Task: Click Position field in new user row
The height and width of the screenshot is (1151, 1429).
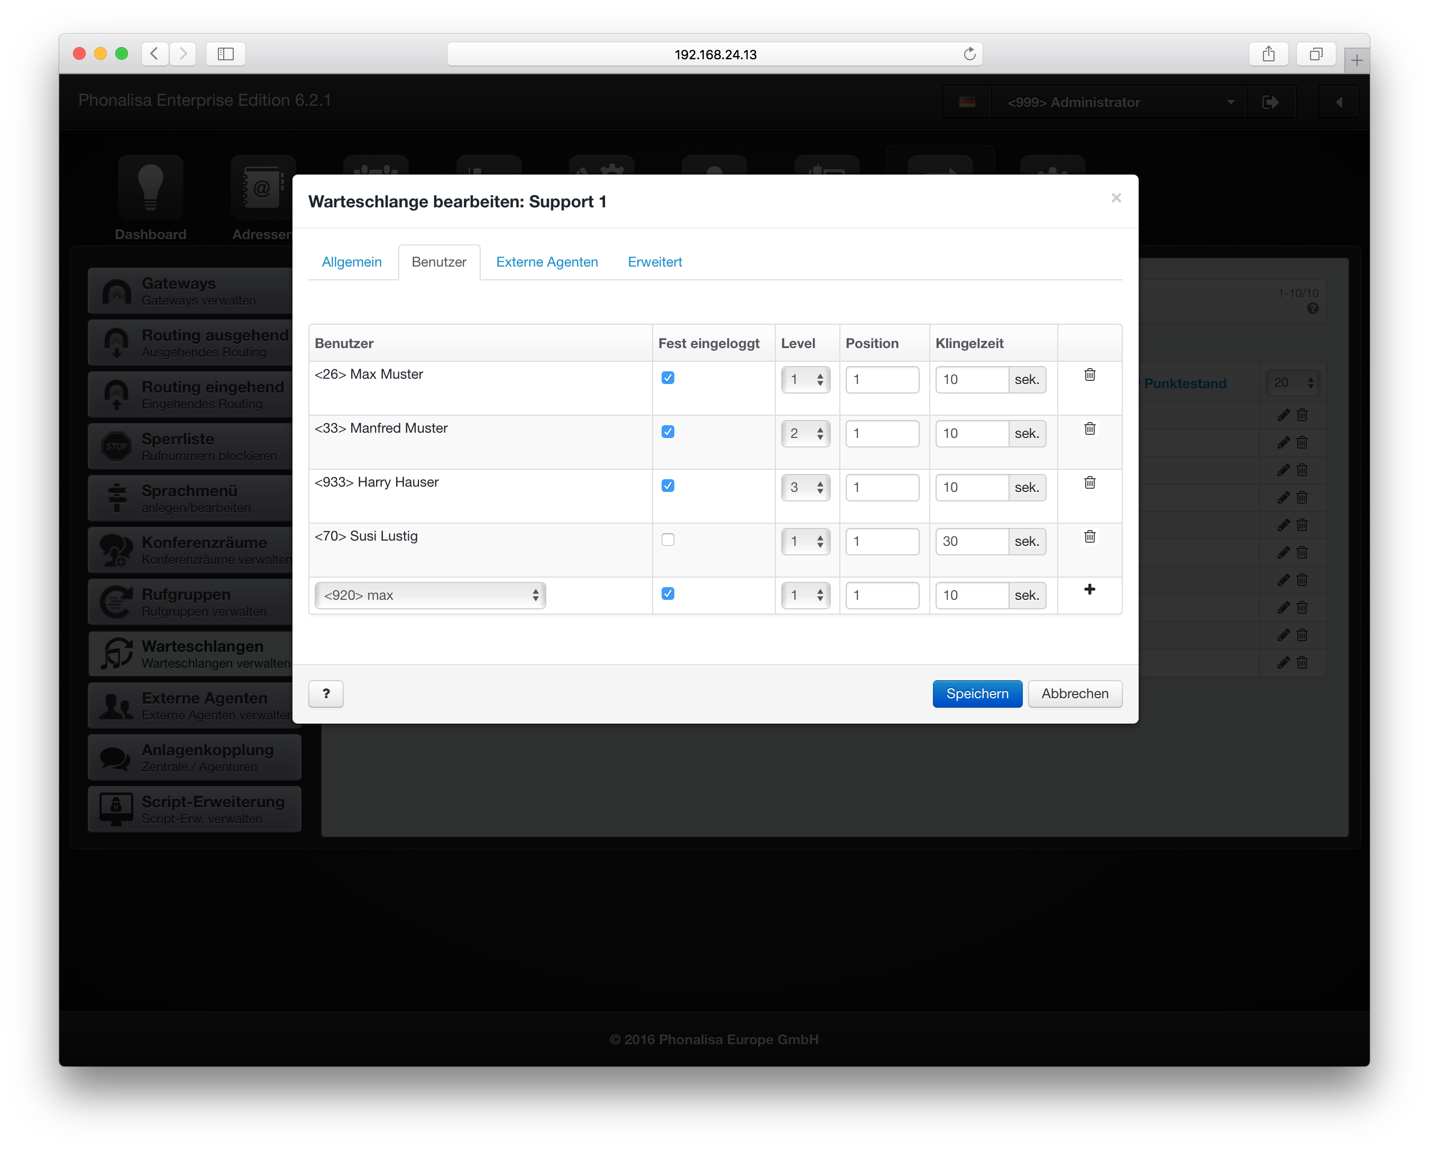Action: pyautogui.click(x=882, y=595)
